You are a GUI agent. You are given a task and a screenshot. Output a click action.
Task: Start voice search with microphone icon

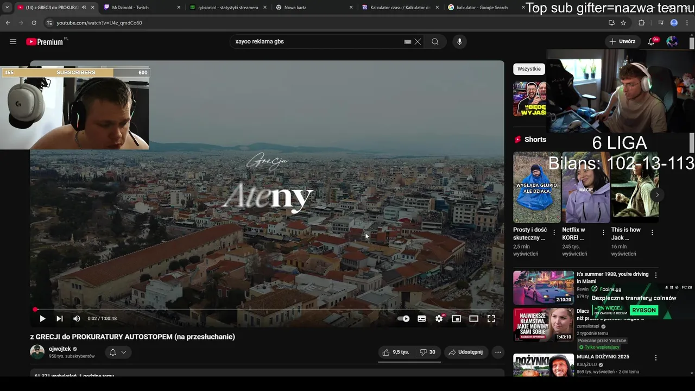[459, 42]
